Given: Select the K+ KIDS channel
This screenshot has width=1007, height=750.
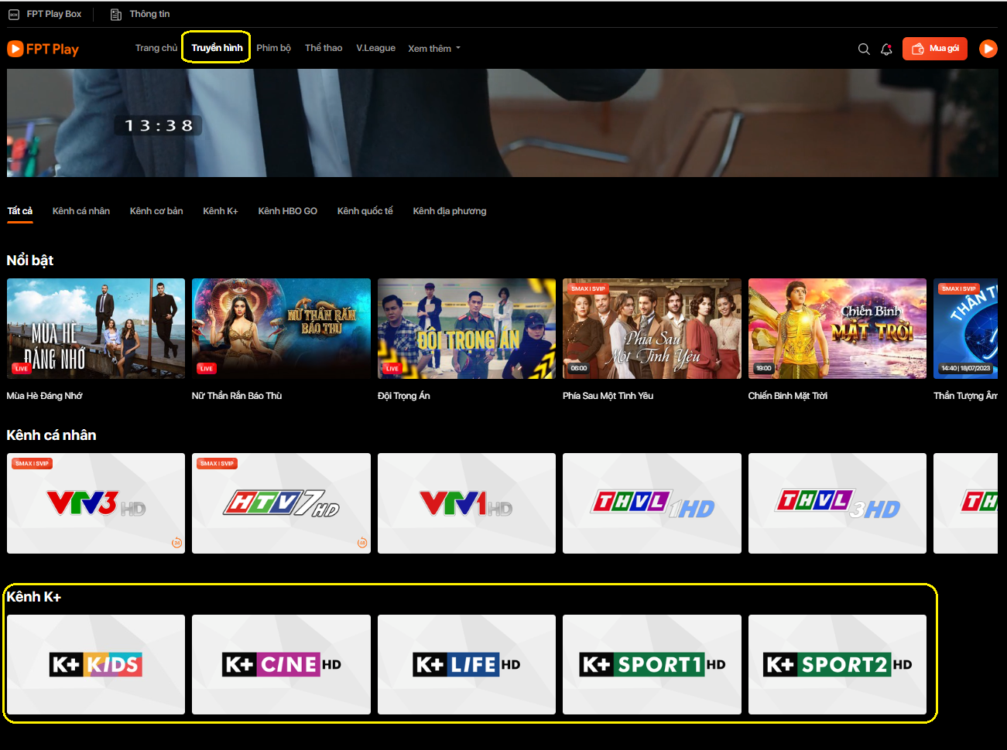Looking at the screenshot, I should (x=96, y=664).
